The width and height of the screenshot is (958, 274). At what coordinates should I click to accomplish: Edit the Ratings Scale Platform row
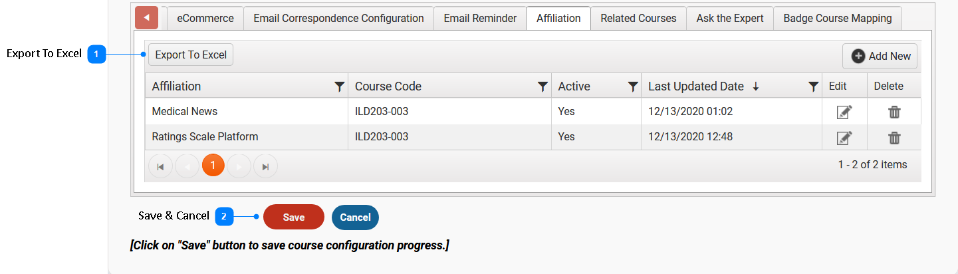coord(844,138)
